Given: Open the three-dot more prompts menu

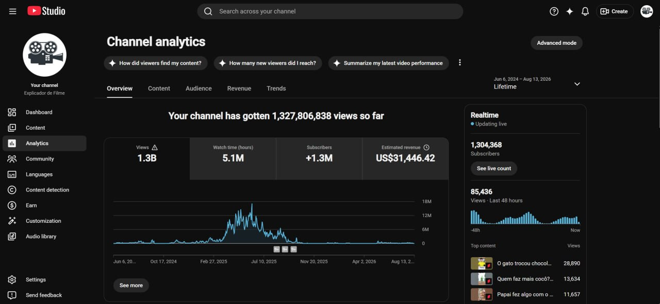Looking at the screenshot, I should [x=460, y=63].
